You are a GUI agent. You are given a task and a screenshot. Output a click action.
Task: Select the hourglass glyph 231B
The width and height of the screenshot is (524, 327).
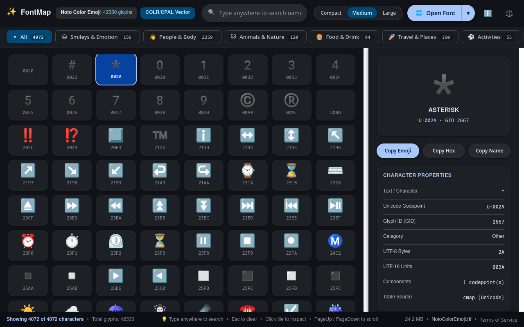[x=291, y=175]
